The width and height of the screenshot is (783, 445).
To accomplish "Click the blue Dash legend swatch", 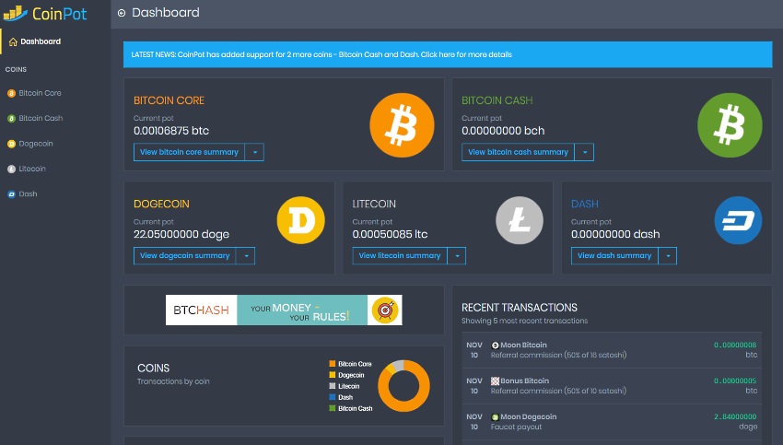I will pos(332,397).
